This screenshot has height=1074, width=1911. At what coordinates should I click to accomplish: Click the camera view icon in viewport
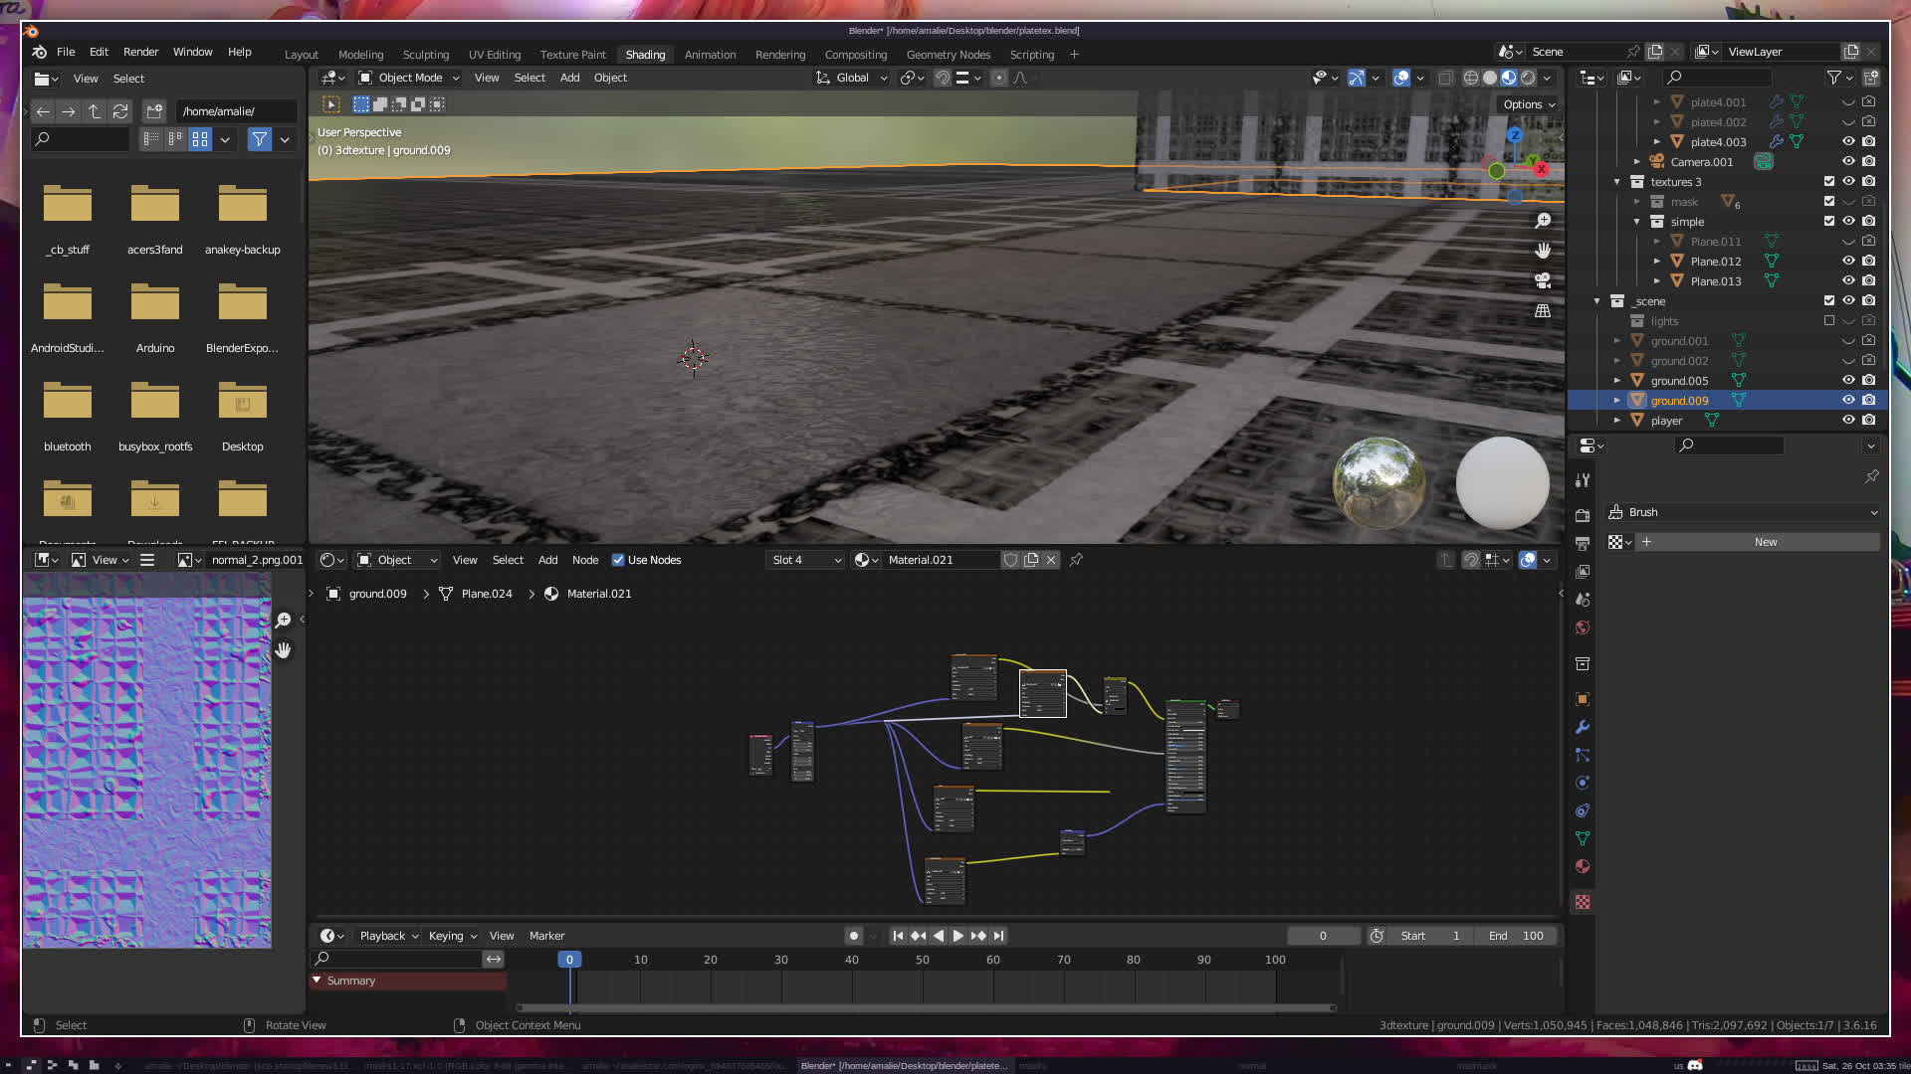tap(1543, 280)
